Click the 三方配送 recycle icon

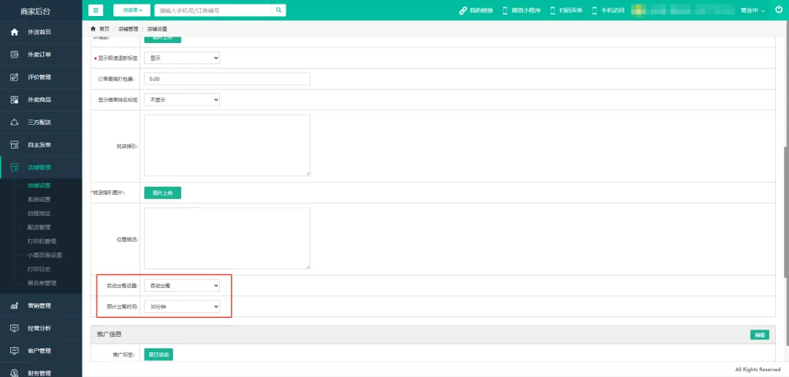pyautogui.click(x=15, y=123)
